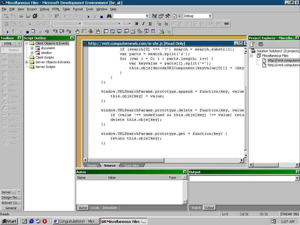300x225 pixels.
Task: Toggle Bold formatting
Action: (x=137, y=23)
